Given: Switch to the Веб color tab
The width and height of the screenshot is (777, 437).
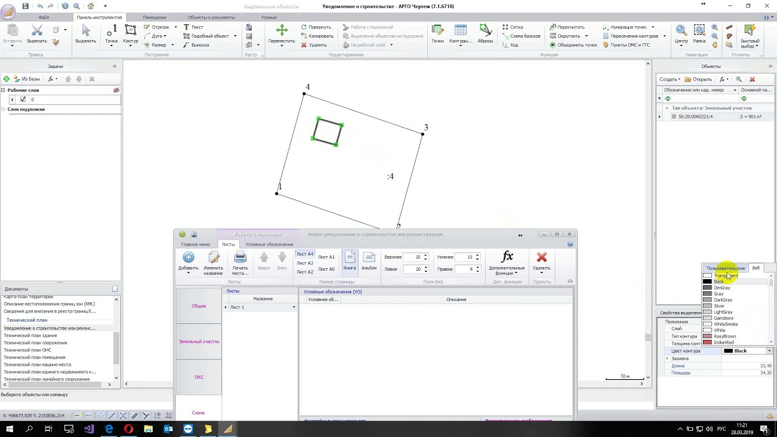Looking at the screenshot, I should tap(756, 268).
